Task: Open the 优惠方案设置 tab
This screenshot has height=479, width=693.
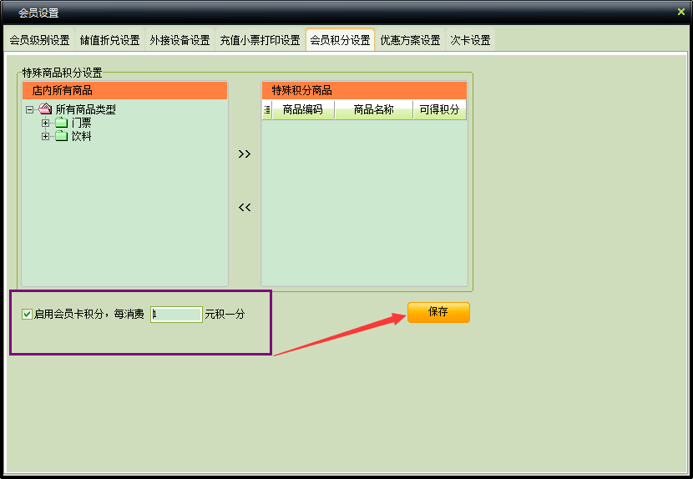Action: 410,40
